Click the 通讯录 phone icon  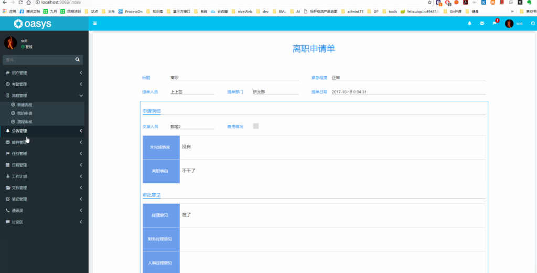(8, 210)
